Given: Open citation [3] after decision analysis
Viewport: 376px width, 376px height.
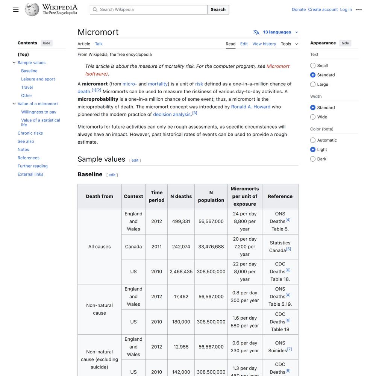Looking at the screenshot, I should (x=195, y=113).
